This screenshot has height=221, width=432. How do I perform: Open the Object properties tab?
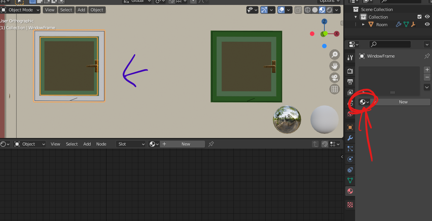tap(350, 127)
